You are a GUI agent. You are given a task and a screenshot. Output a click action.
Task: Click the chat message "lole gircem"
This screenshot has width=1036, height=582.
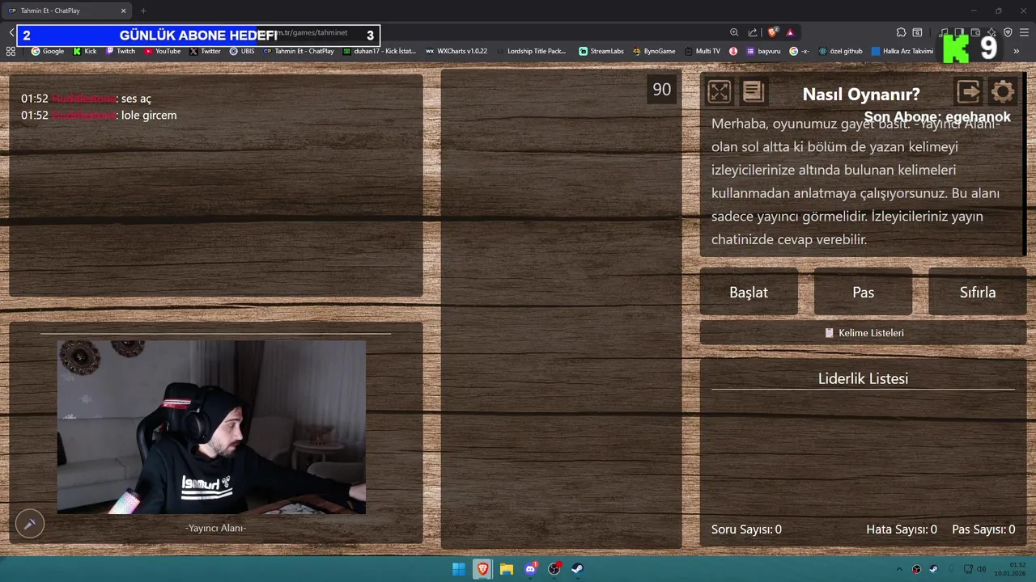149,116
